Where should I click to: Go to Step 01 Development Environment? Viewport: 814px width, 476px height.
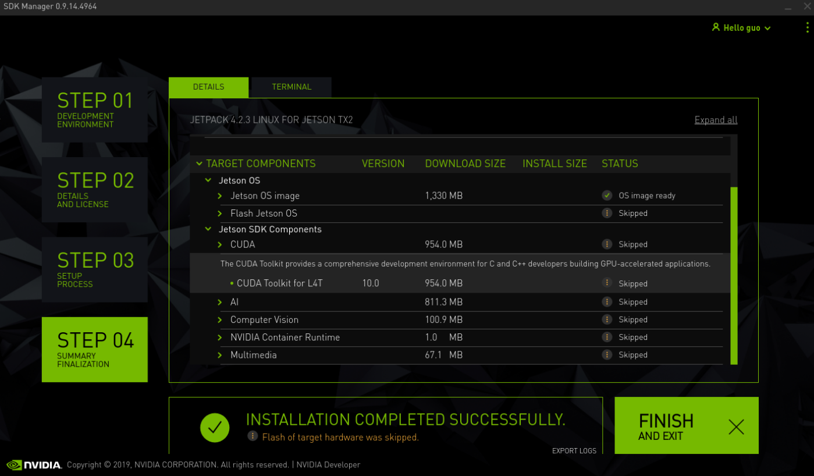click(x=95, y=110)
